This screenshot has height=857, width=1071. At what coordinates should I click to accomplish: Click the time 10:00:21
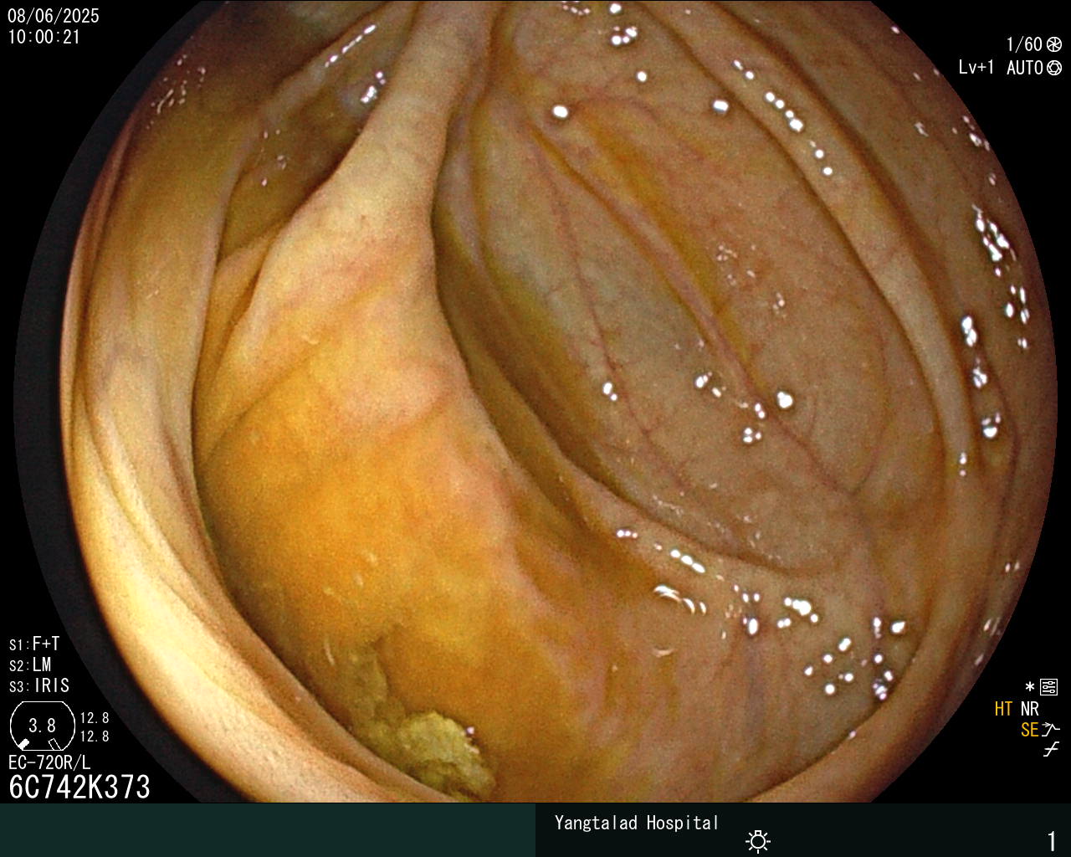(x=44, y=37)
